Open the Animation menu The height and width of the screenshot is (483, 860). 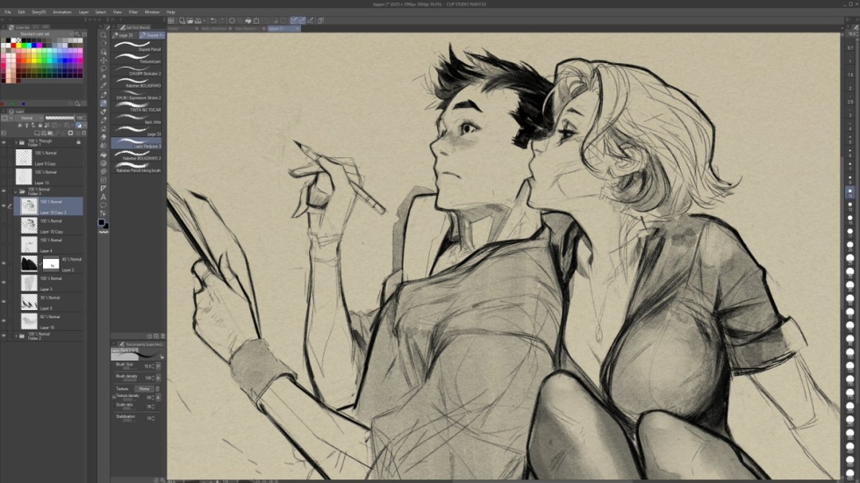(62, 12)
